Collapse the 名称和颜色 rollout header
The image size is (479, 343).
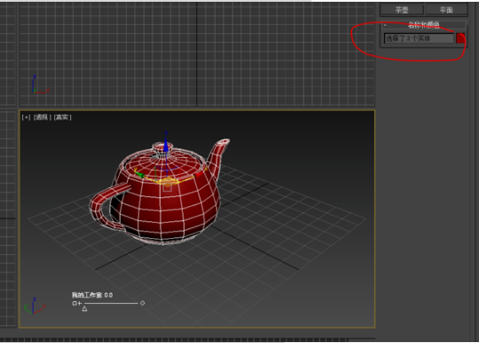coord(424,25)
